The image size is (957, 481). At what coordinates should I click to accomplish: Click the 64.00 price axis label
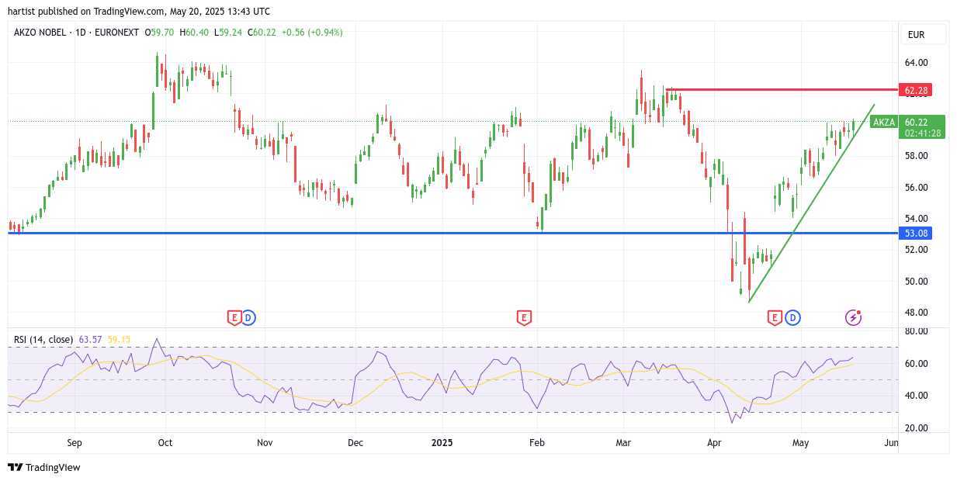(x=916, y=63)
